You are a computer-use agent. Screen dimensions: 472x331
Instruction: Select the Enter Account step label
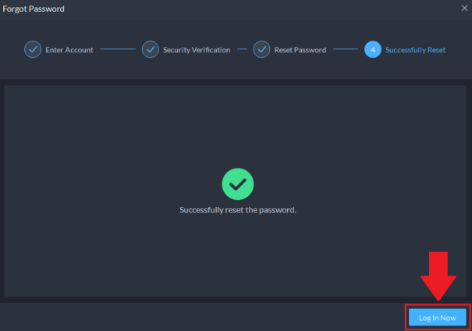[69, 50]
